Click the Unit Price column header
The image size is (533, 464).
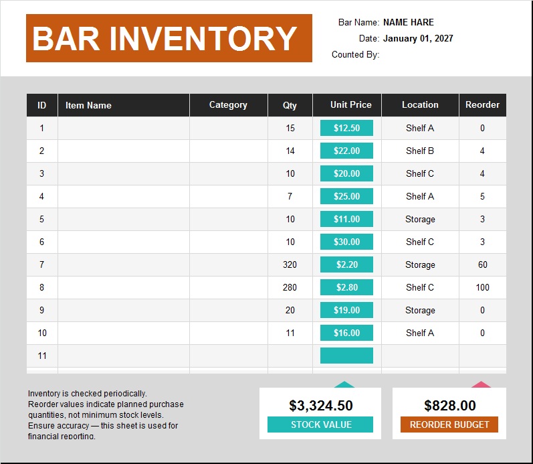350,105
